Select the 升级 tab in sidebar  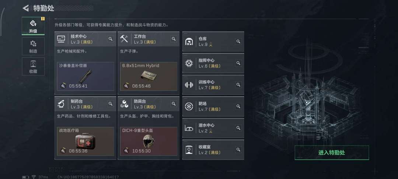(x=33, y=26)
